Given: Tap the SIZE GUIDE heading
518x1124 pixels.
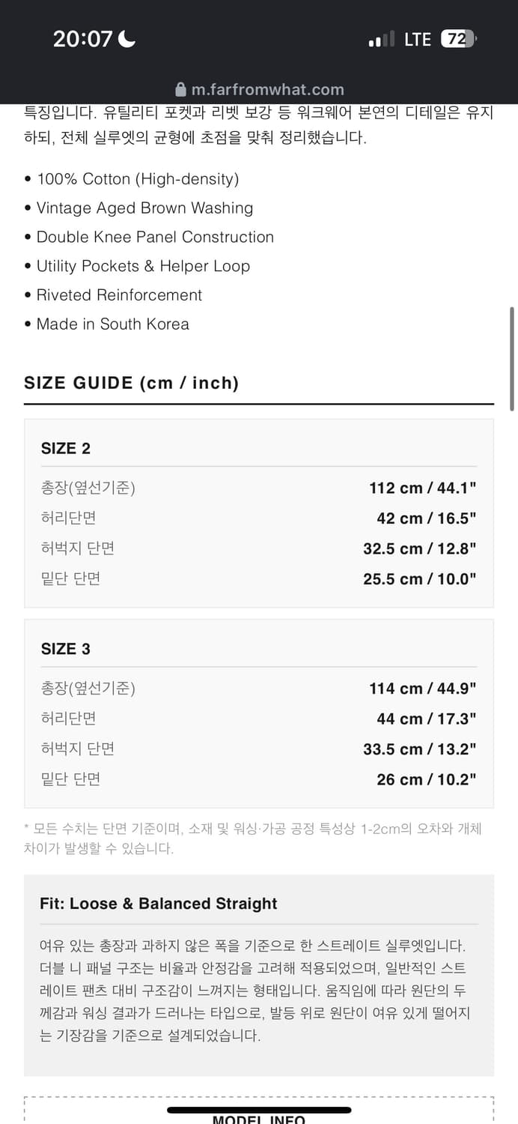Looking at the screenshot, I should tap(131, 383).
